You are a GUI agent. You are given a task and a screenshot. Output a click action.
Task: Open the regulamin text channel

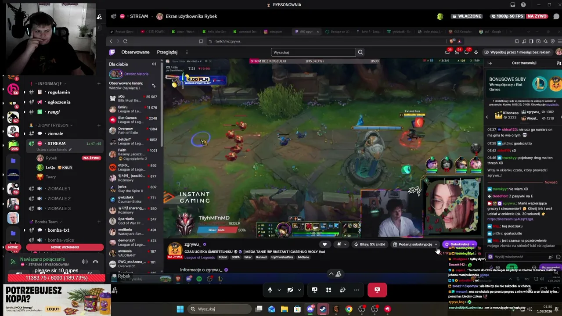click(58, 92)
